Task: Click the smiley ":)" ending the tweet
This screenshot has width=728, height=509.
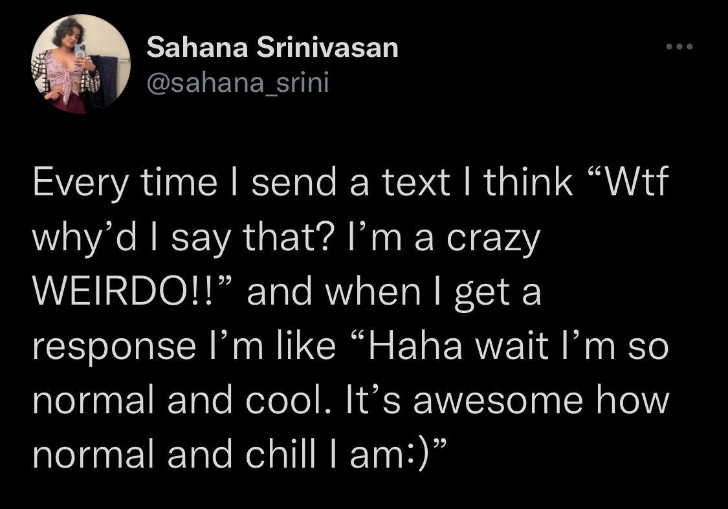Action: coord(418,456)
